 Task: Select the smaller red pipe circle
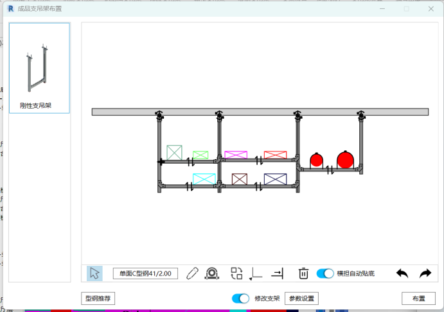coord(316,160)
